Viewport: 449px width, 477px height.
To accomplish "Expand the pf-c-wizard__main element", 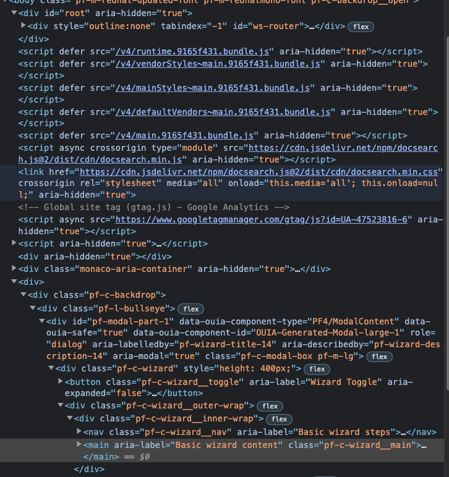I will pos(79,444).
